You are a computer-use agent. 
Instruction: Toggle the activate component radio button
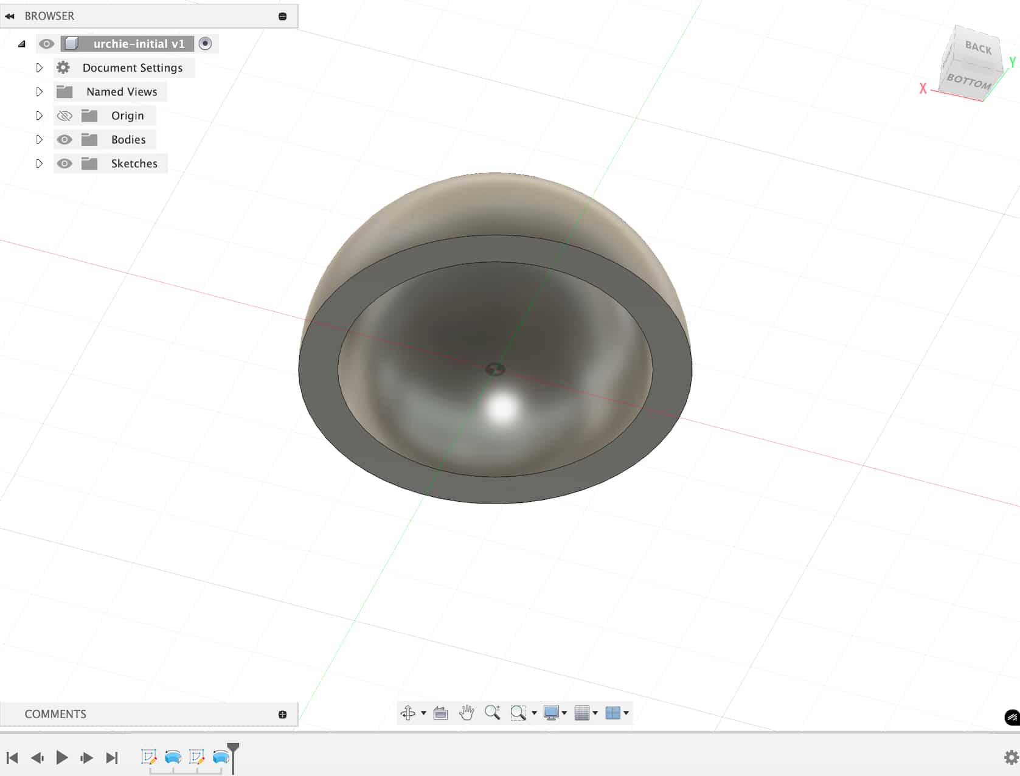(x=205, y=44)
